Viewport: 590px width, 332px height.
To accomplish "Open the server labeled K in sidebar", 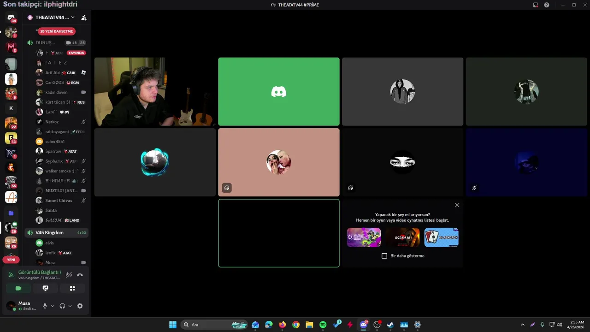I will click(11, 108).
